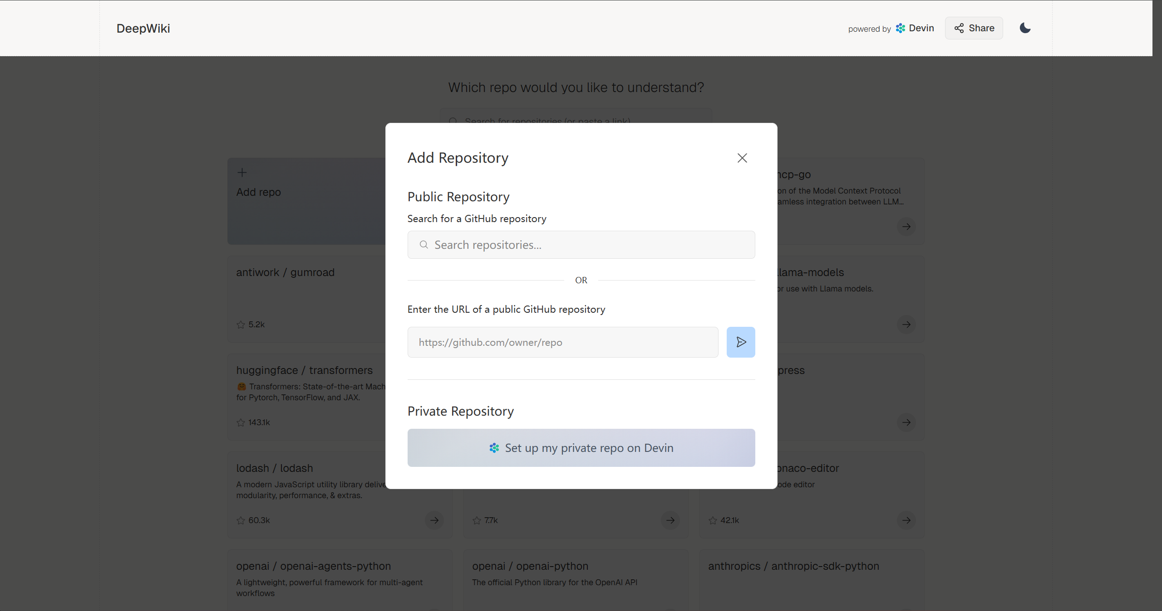Click arrow icon on the monaco-editor card

click(x=906, y=520)
